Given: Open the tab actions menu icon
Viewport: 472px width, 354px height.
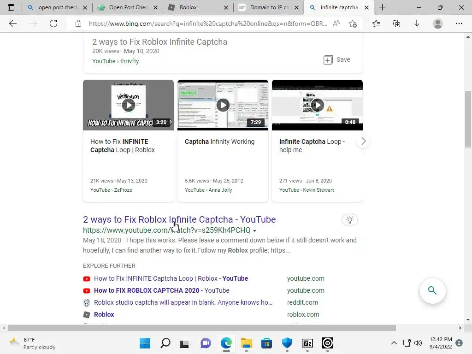Looking at the screenshot, I should click(11, 7).
